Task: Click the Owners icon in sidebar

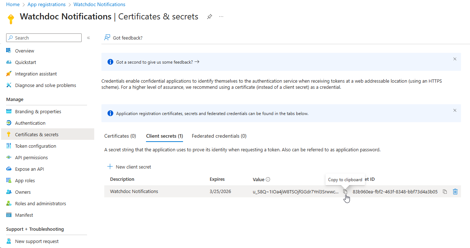Action: pyautogui.click(x=9, y=192)
